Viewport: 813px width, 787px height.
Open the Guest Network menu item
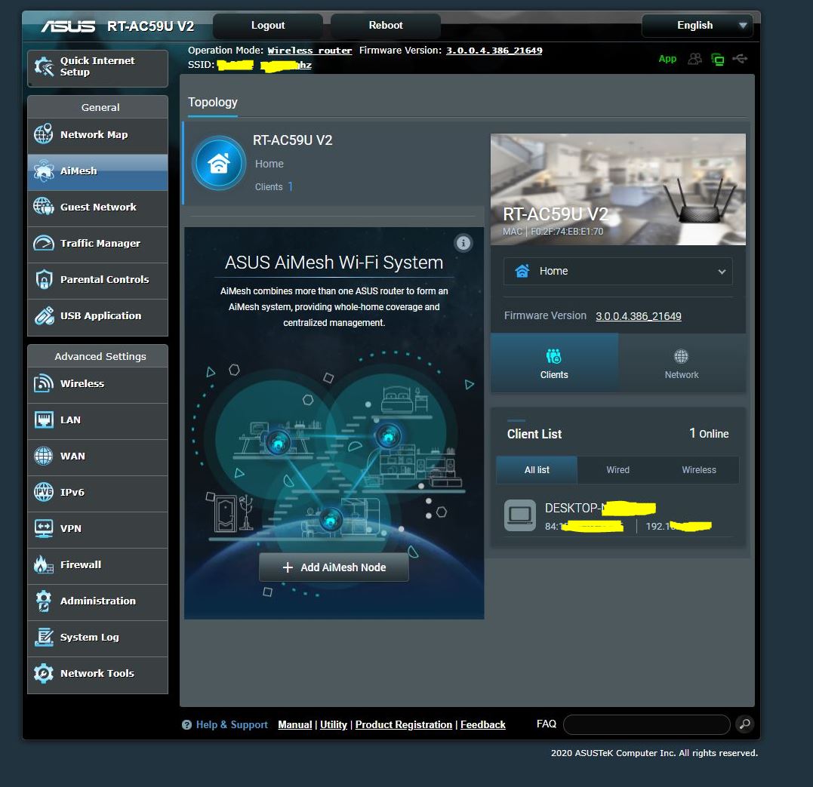click(97, 208)
